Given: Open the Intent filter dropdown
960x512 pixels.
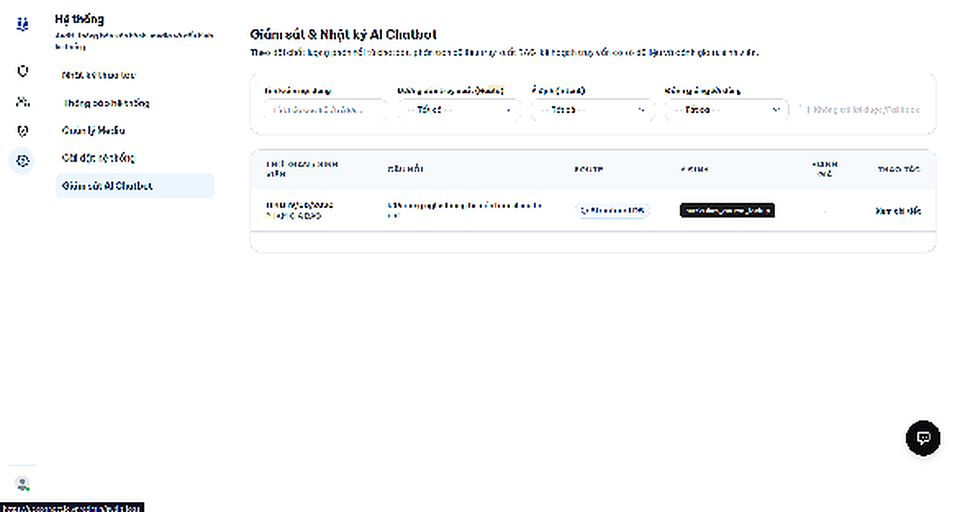Looking at the screenshot, I should (x=592, y=110).
